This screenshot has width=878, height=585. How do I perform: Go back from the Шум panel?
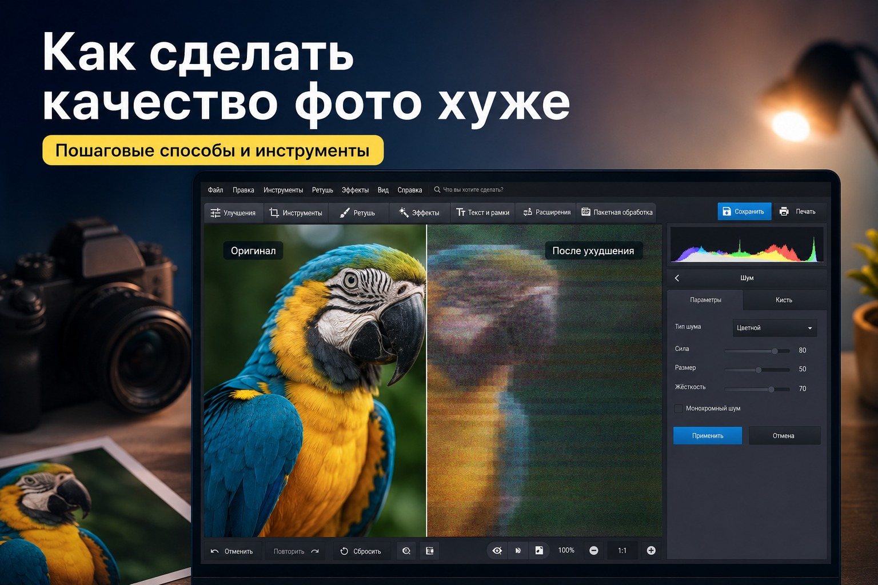coord(677,278)
